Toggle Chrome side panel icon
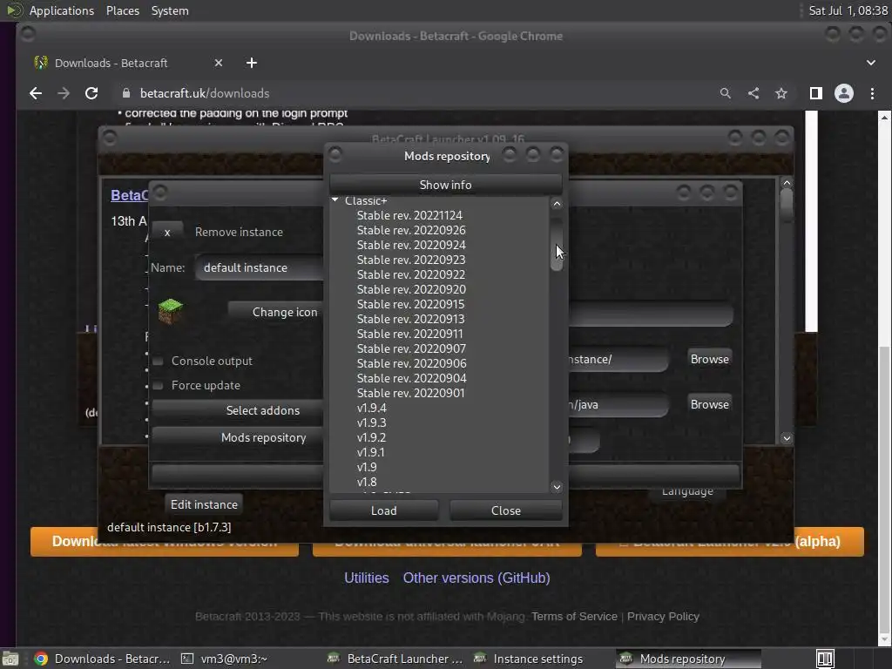892x669 pixels. (x=815, y=93)
